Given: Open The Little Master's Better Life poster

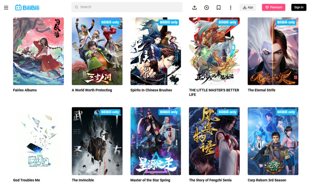Looking at the screenshot, I should click(x=214, y=51).
